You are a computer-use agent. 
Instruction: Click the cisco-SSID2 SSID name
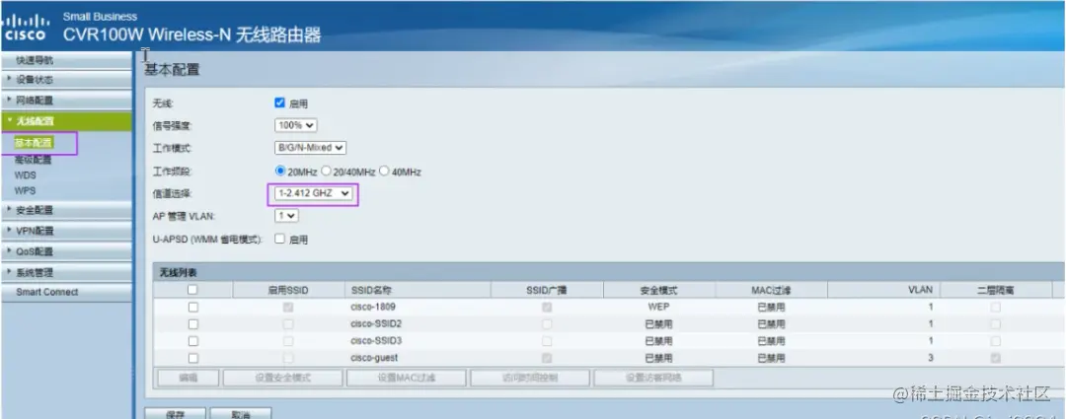pos(376,324)
